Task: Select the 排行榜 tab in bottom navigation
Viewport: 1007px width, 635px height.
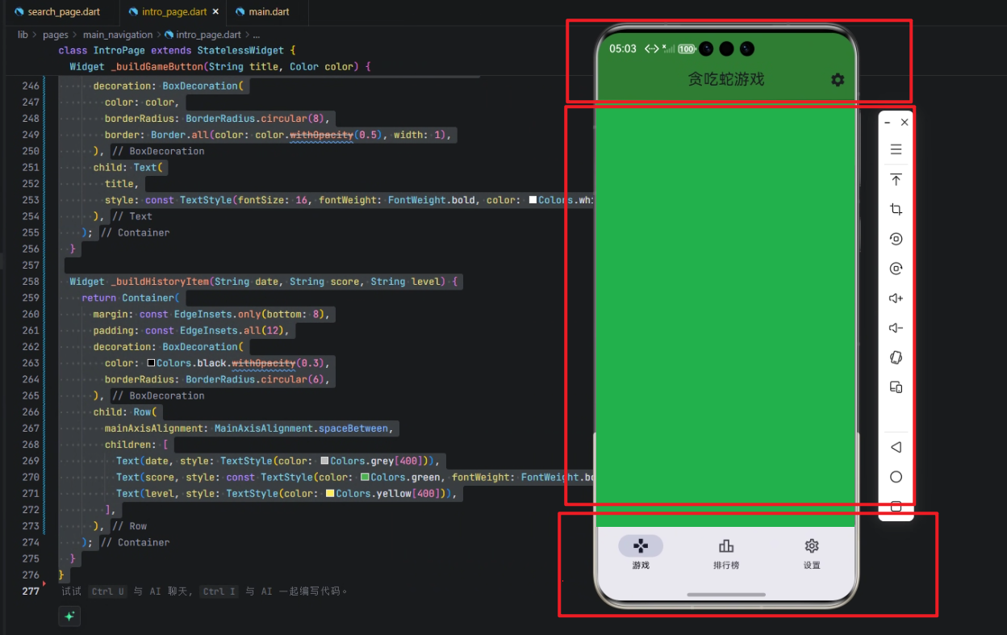Action: (x=726, y=554)
